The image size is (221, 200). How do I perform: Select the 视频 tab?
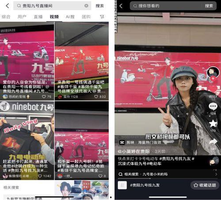(54, 17)
